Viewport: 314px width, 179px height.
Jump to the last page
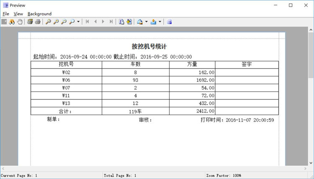[111, 21]
